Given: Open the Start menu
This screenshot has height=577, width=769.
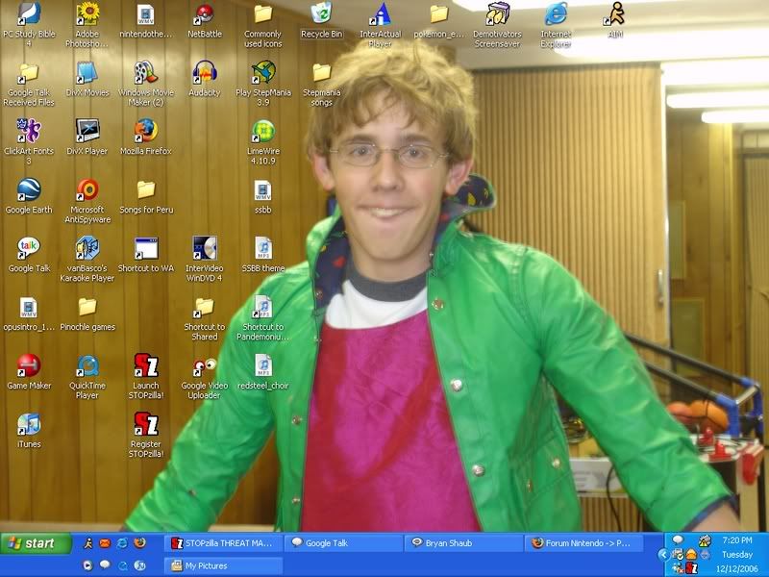Looking at the screenshot, I should click(37, 543).
